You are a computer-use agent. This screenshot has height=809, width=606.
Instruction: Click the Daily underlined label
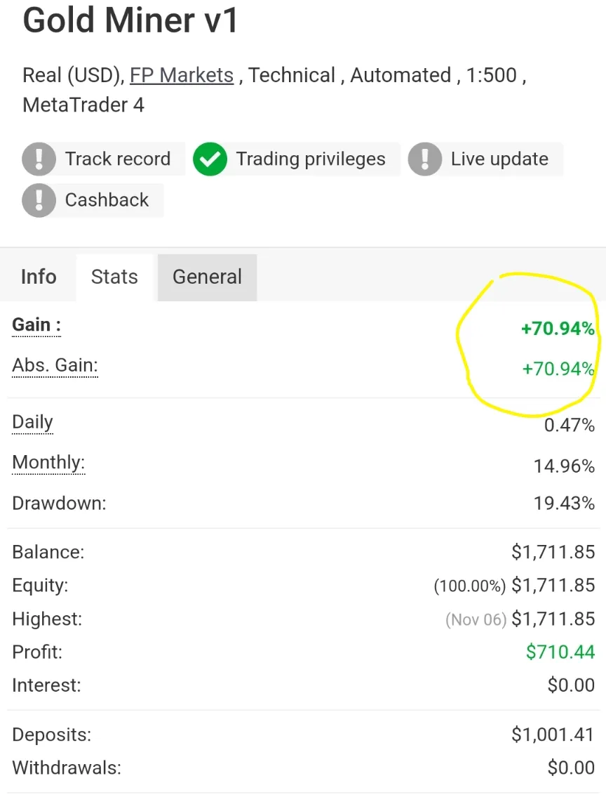pos(32,423)
